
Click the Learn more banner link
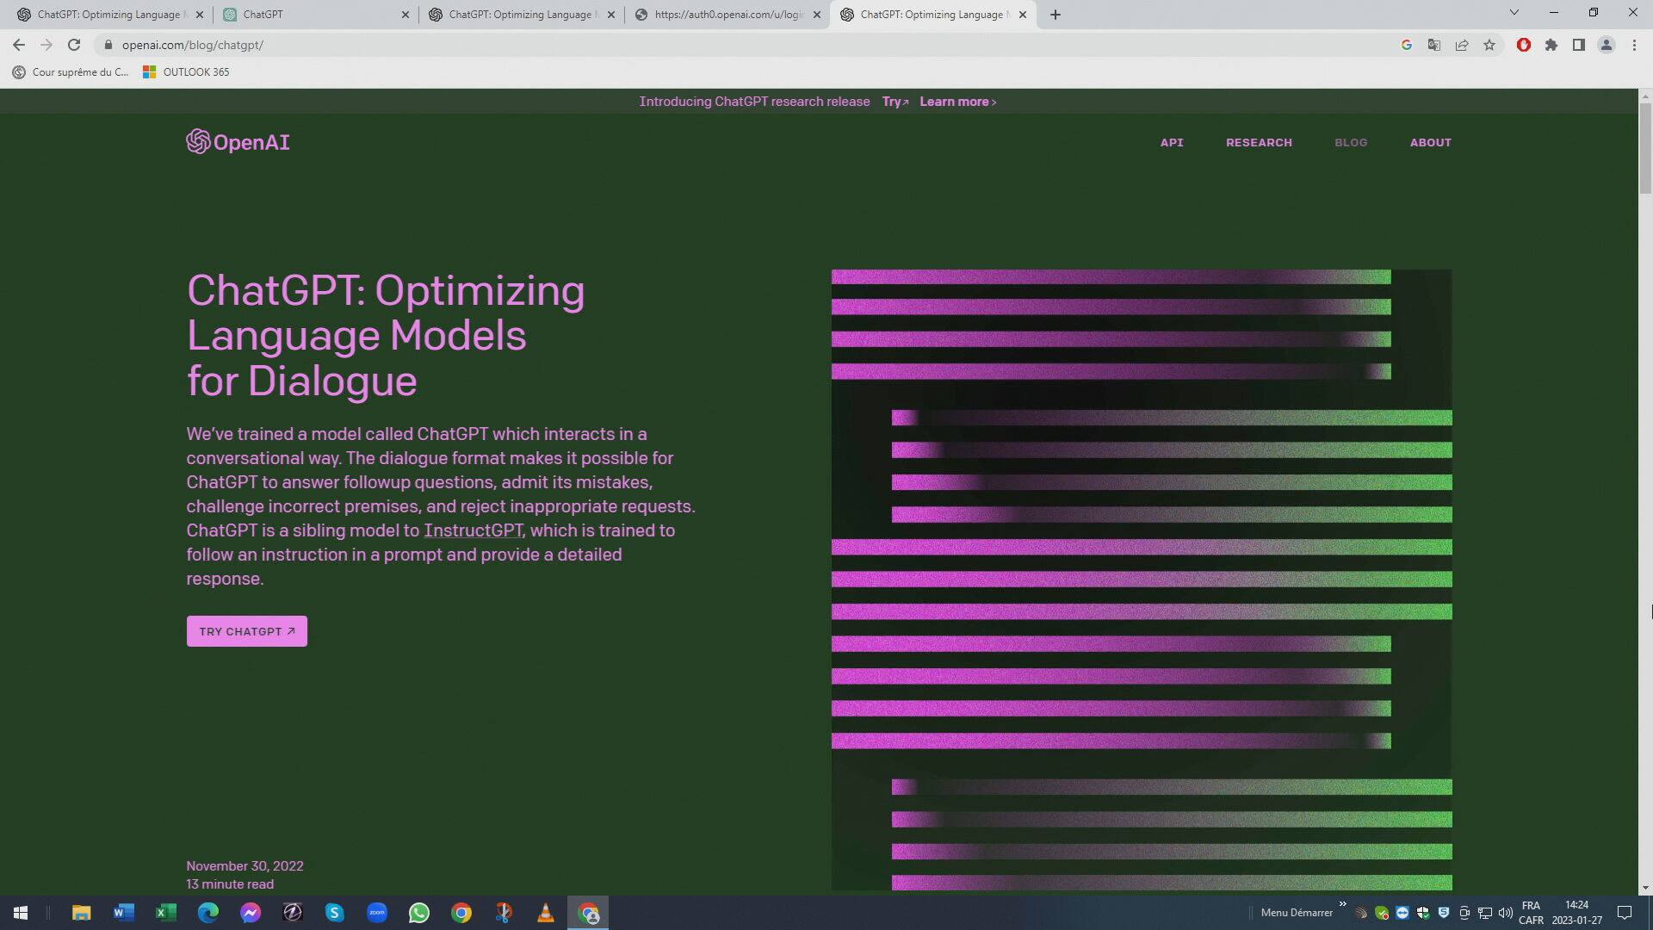[x=957, y=102]
